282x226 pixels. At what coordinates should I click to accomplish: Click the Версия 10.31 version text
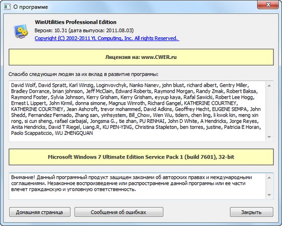coord(84,30)
